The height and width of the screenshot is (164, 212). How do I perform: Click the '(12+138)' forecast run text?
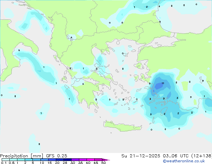(202, 156)
